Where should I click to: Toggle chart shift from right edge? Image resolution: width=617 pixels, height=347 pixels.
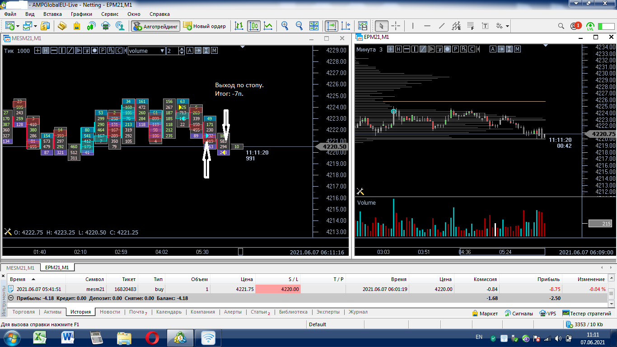point(346,26)
